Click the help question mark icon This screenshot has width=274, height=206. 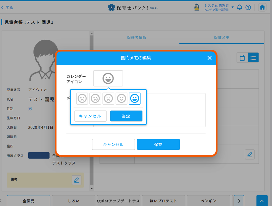[x=248, y=7]
